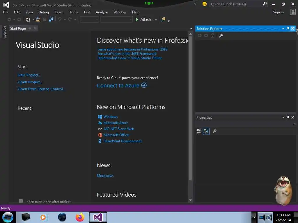
Task: Click the Navigate Backward toolbar icon
Action: tap(9, 19)
